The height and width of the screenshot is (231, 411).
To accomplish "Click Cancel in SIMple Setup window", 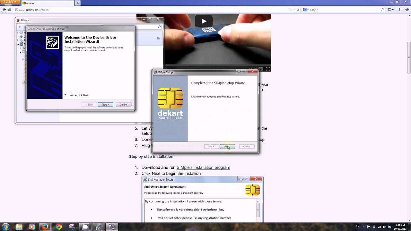I will [247, 146].
